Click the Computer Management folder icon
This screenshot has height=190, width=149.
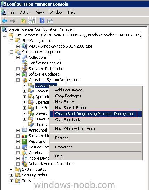[x=18, y=52]
